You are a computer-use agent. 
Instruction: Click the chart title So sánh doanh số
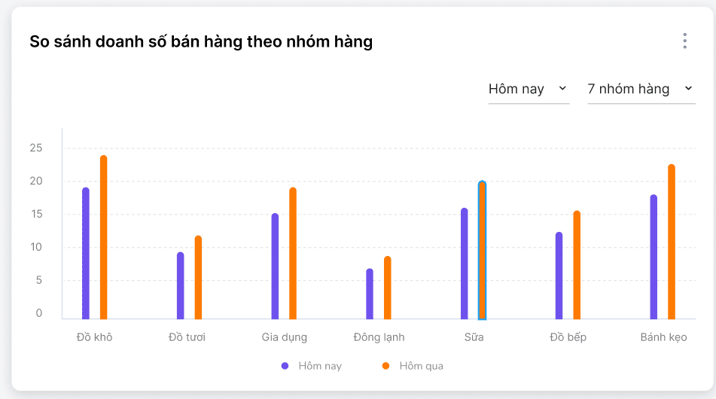pos(201,41)
